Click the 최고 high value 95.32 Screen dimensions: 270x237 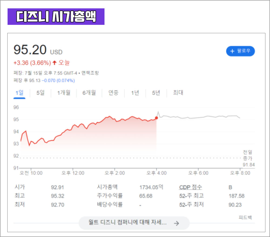58,196
